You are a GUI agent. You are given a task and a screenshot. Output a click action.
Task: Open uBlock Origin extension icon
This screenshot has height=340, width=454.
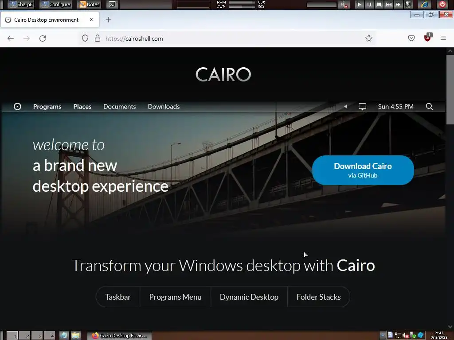(x=428, y=38)
